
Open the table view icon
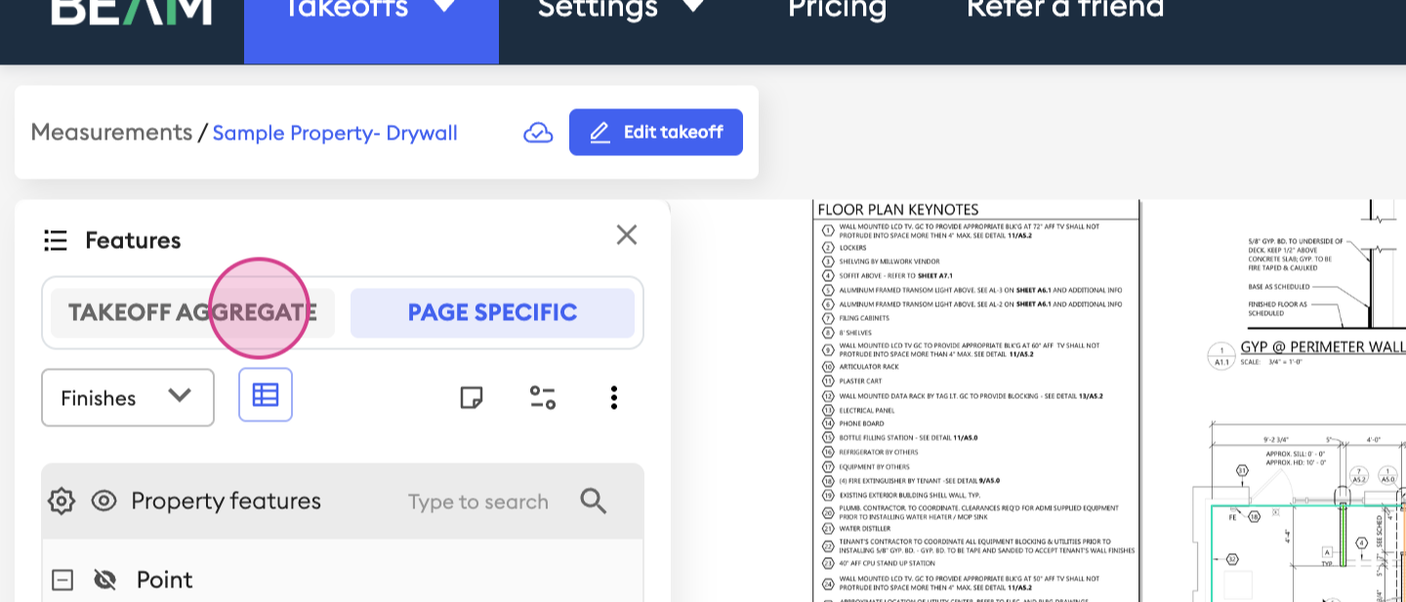click(x=266, y=395)
